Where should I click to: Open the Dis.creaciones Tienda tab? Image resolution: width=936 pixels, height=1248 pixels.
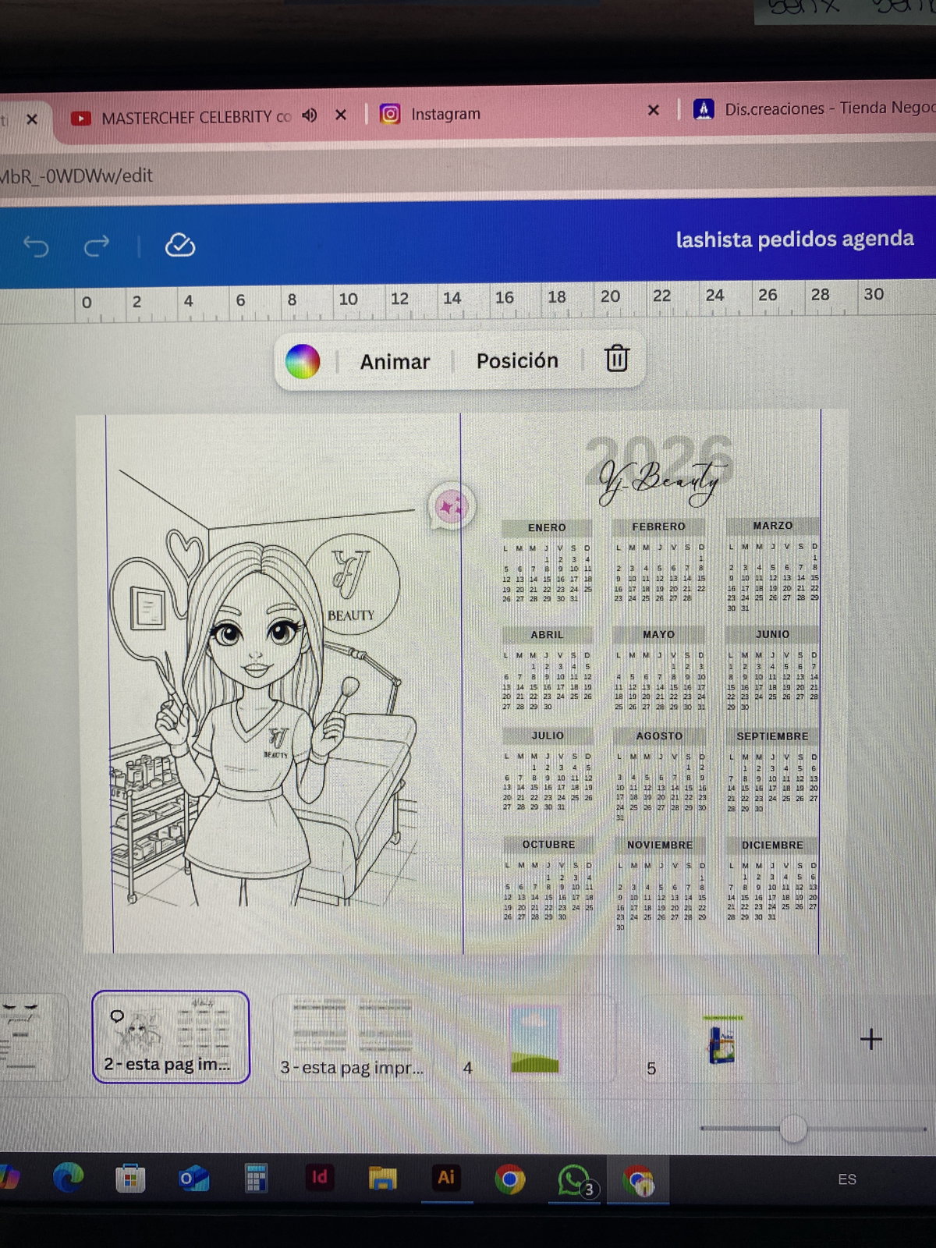(x=819, y=109)
